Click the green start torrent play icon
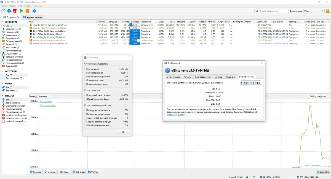 coord(22,11)
